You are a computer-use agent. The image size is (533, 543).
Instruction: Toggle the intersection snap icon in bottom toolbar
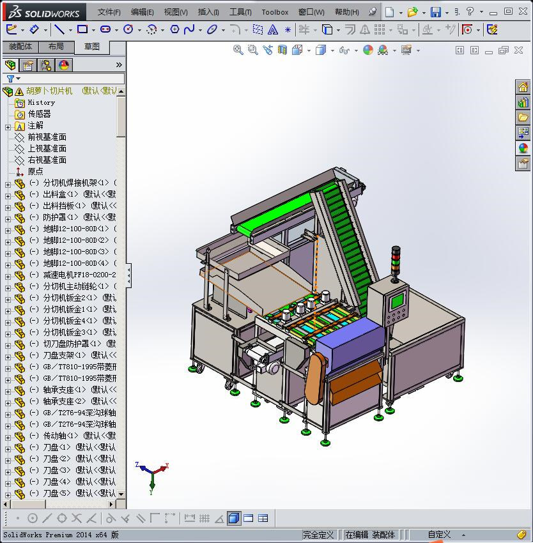(x=77, y=519)
